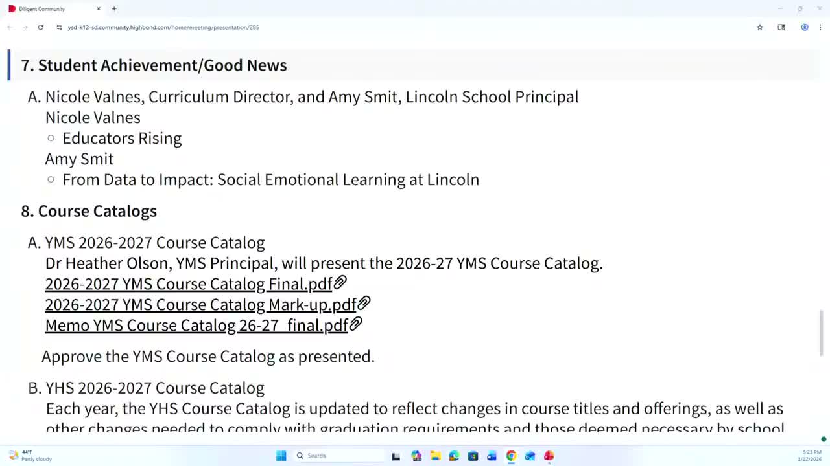Open File Explorer from the taskbar
Viewport: 830px width, 466px height.
pyautogui.click(x=435, y=456)
